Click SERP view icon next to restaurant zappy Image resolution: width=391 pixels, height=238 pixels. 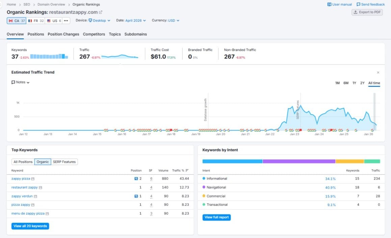pyautogui.click(x=41, y=187)
